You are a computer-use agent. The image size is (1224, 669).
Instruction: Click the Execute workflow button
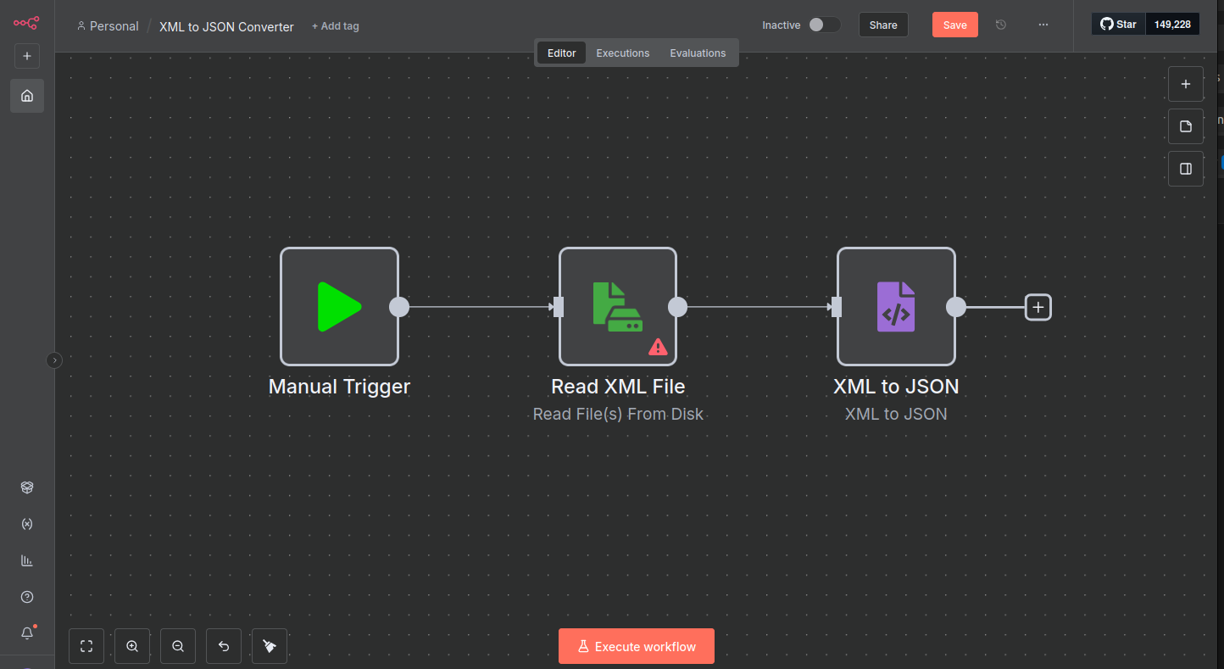click(x=637, y=646)
